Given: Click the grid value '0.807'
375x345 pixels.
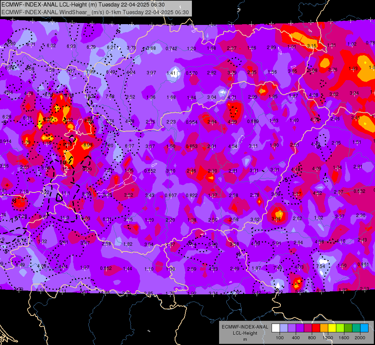Looking at the screenshot, I should 171,195.
